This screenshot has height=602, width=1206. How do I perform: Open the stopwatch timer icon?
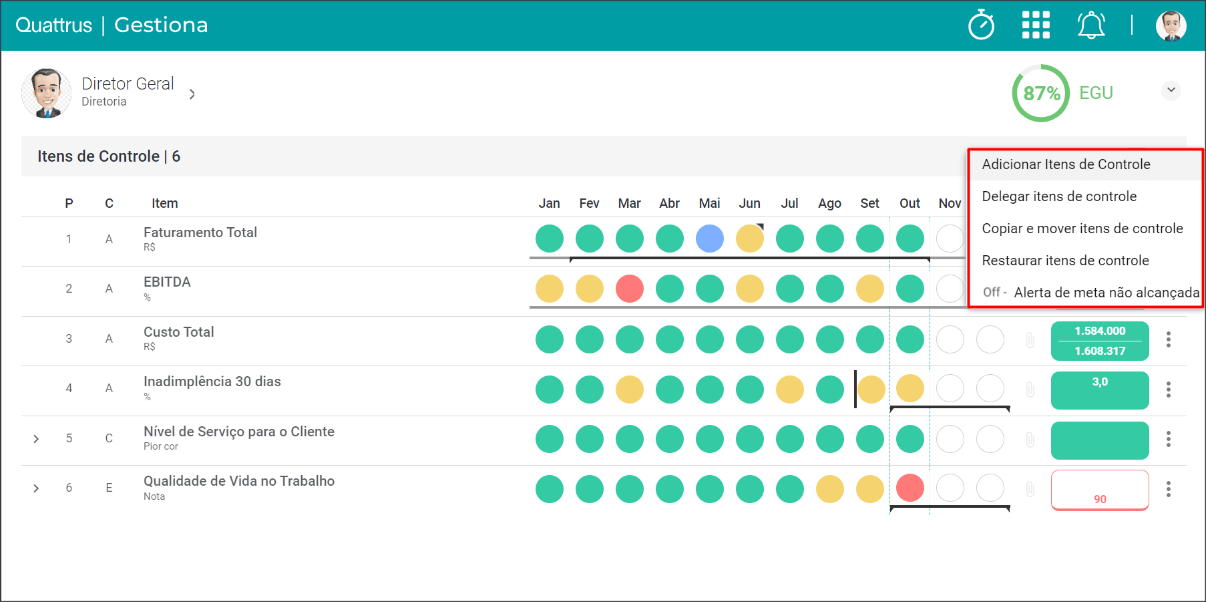(981, 25)
